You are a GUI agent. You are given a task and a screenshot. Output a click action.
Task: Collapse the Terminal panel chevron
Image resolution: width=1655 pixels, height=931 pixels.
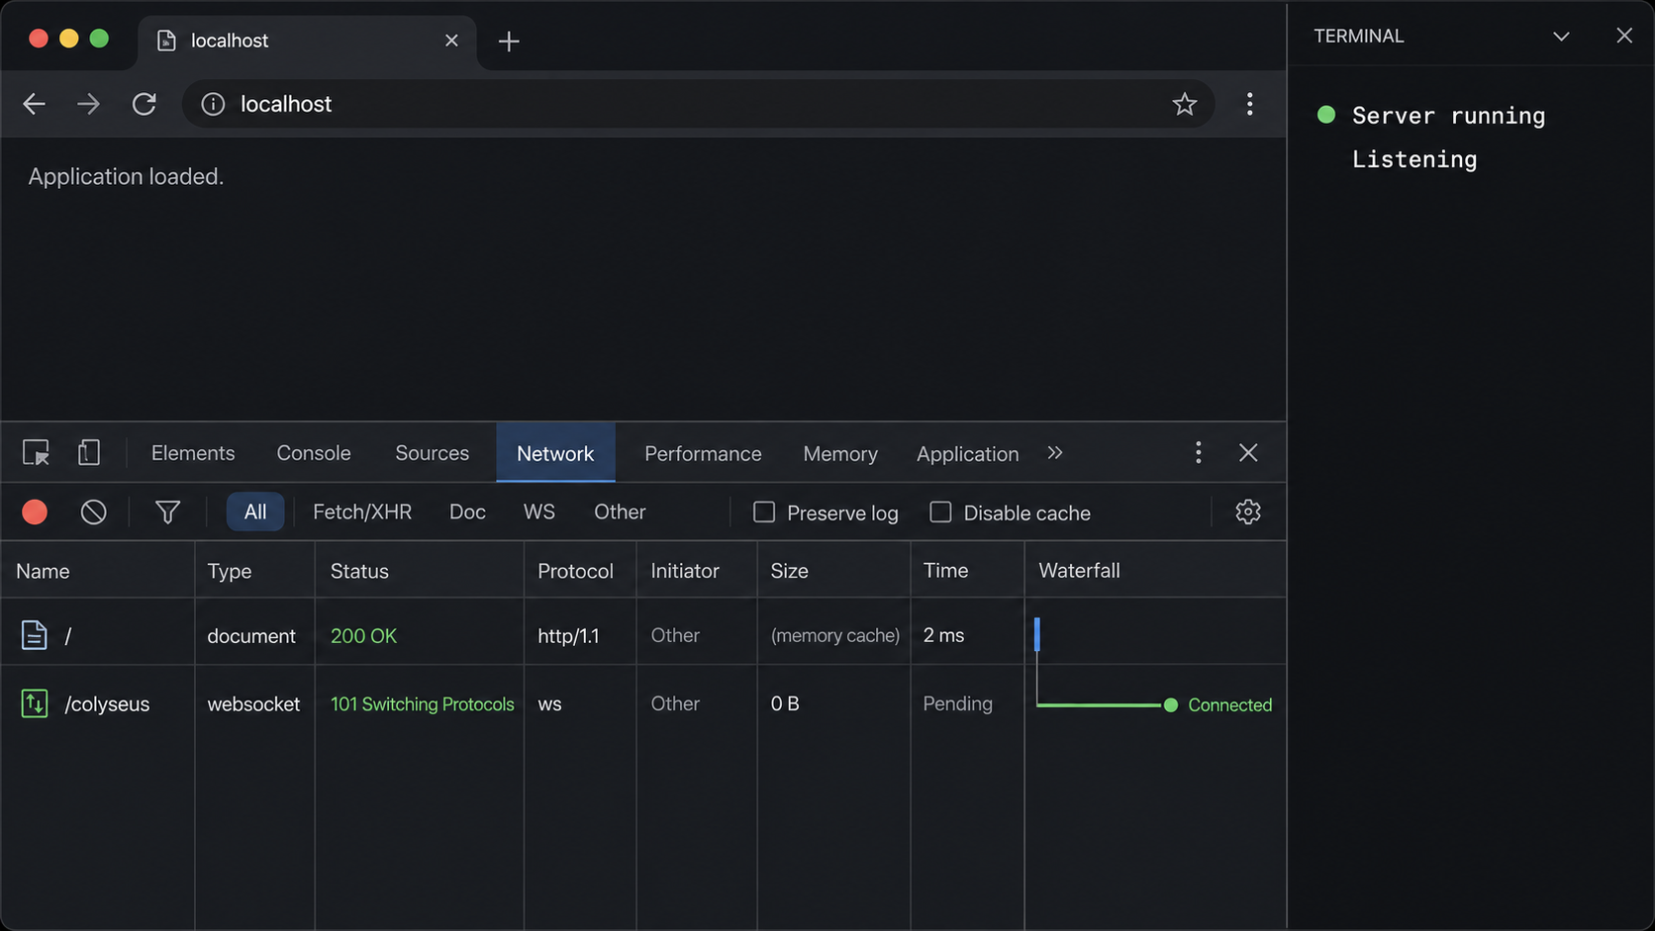point(1561,36)
